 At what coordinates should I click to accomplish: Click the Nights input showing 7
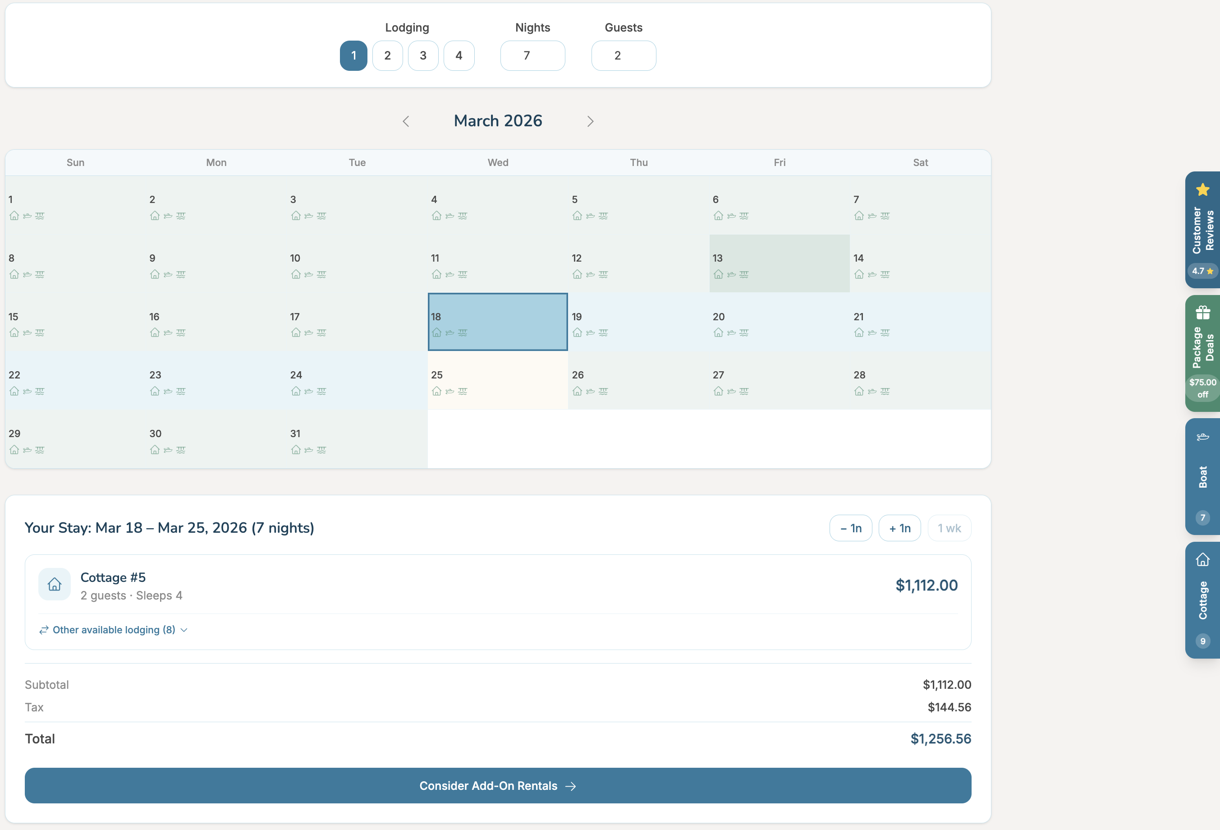click(x=532, y=55)
